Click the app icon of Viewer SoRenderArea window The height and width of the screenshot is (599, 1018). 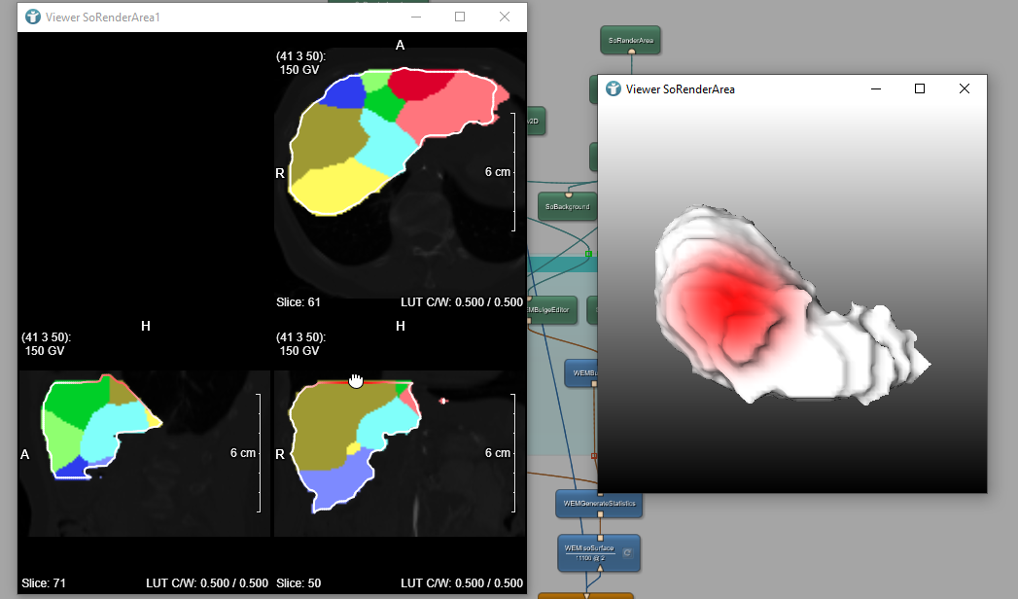(x=614, y=88)
